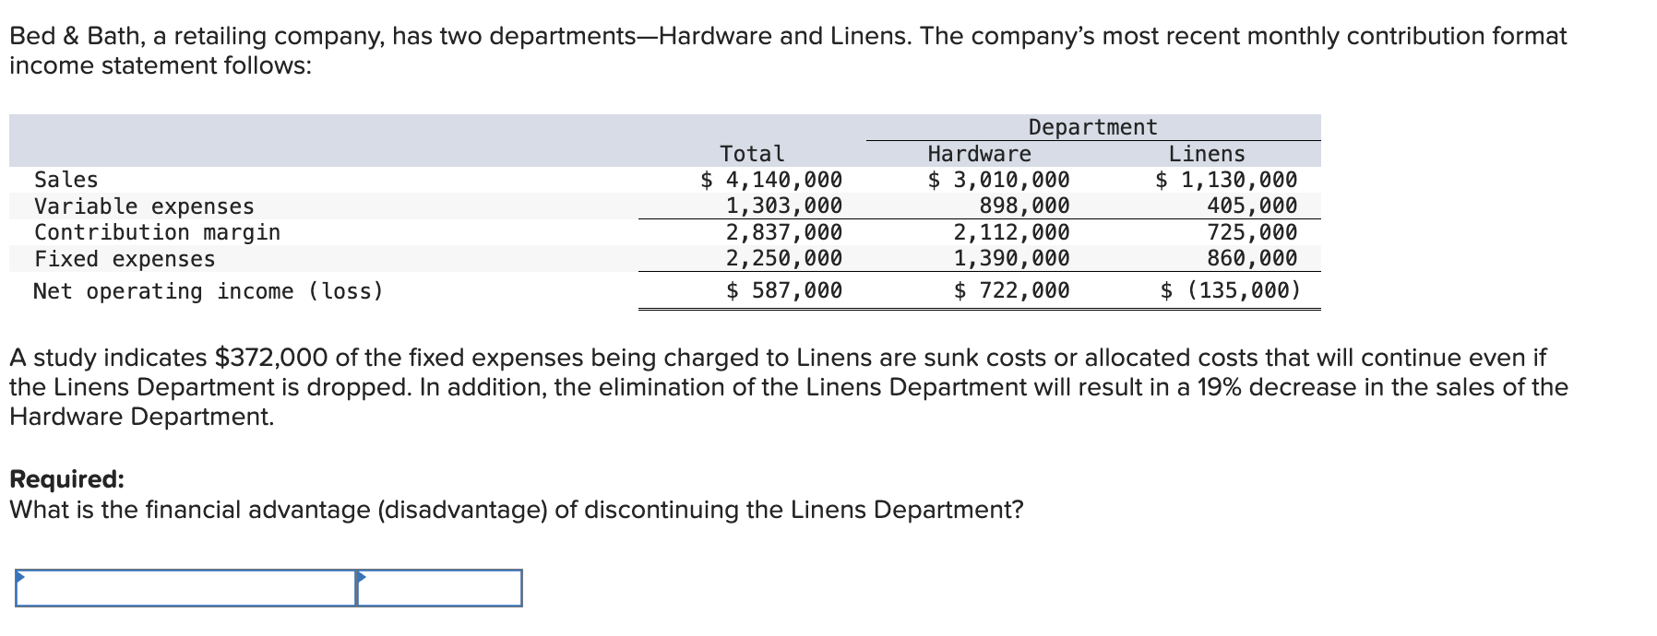
Task: Click the Sales row label
Action: pos(66,180)
